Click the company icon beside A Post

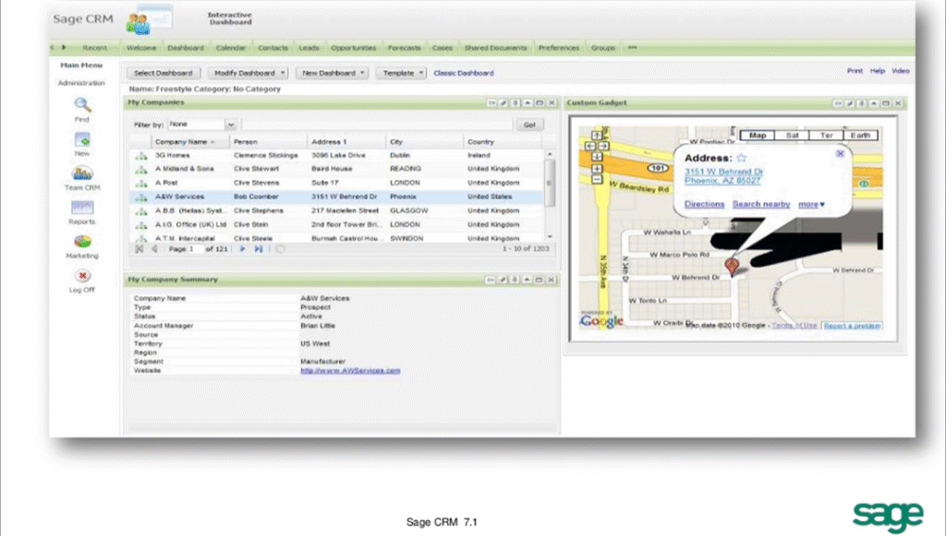(141, 184)
